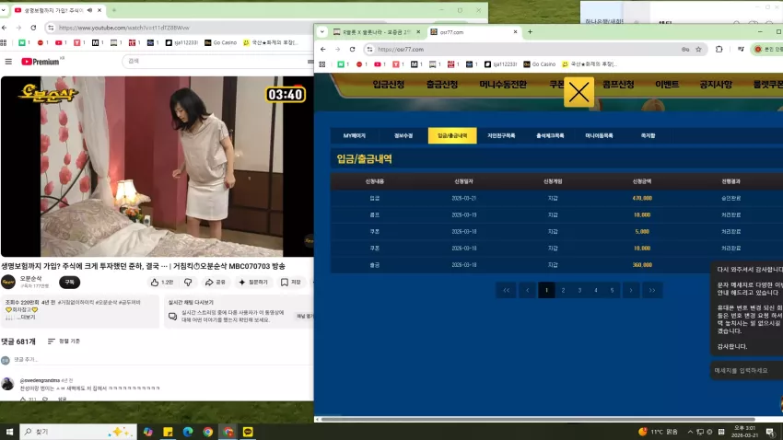Image resolution: width=783 pixels, height=440 pixels.
Task: Open the extensions puzzle icon in casino browser
Action: (719, 50)
